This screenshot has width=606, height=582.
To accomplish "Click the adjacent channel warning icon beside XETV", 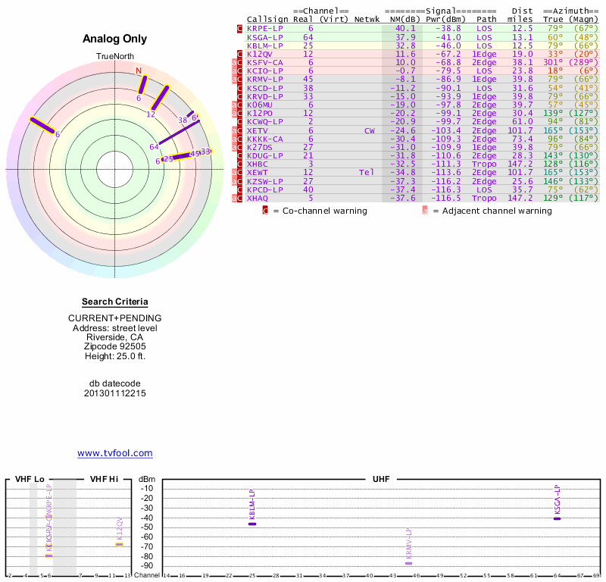I will click(235, 130).
